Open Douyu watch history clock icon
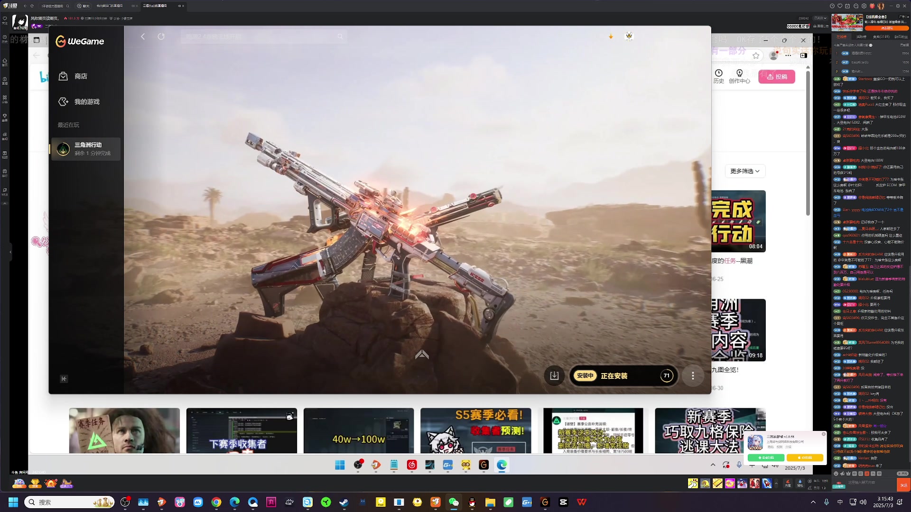 point(832,6)
